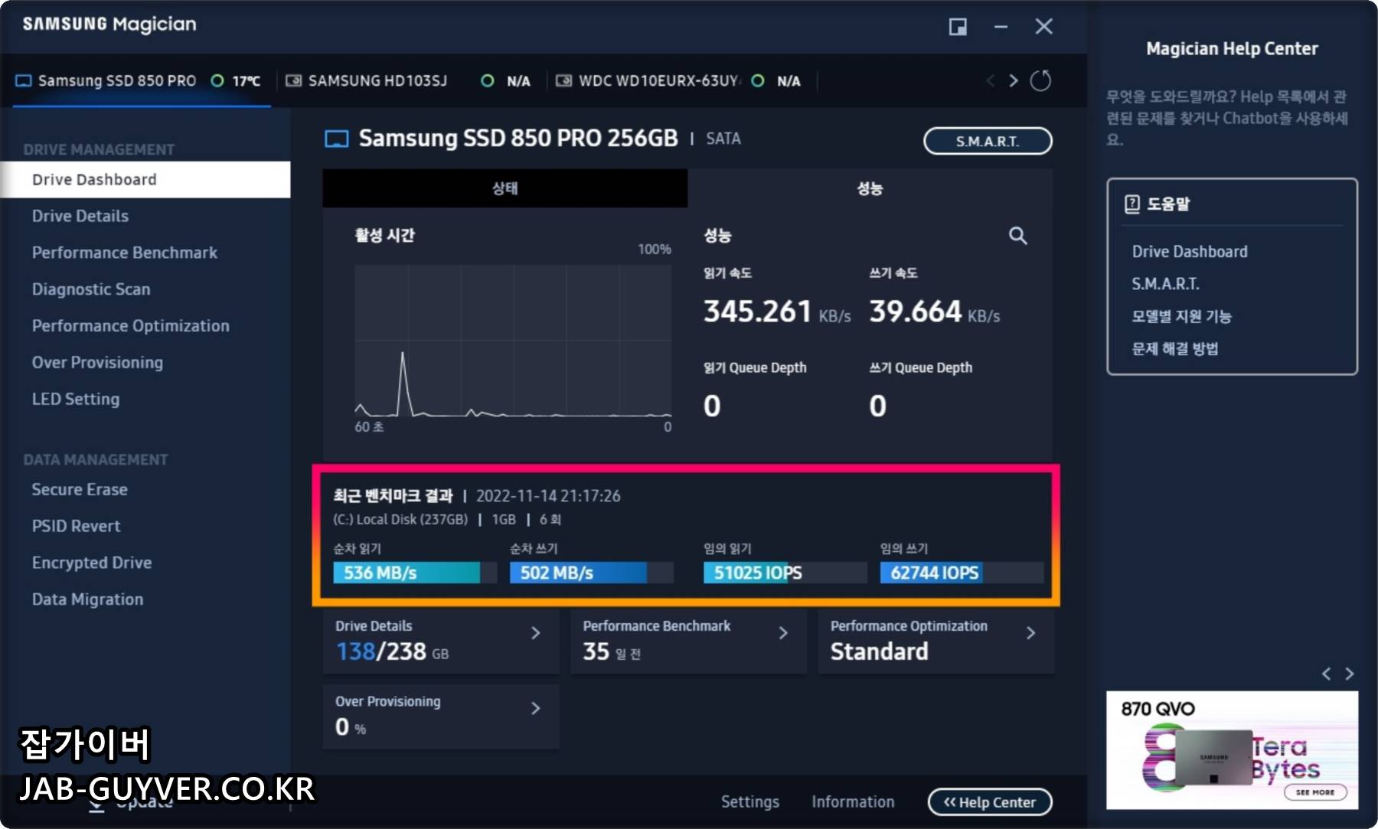The image size is (1378, 829).
Task: Click the drive icon beside Samsung SSD 850 PRO 256GB heading
Action: click(335, 139)
